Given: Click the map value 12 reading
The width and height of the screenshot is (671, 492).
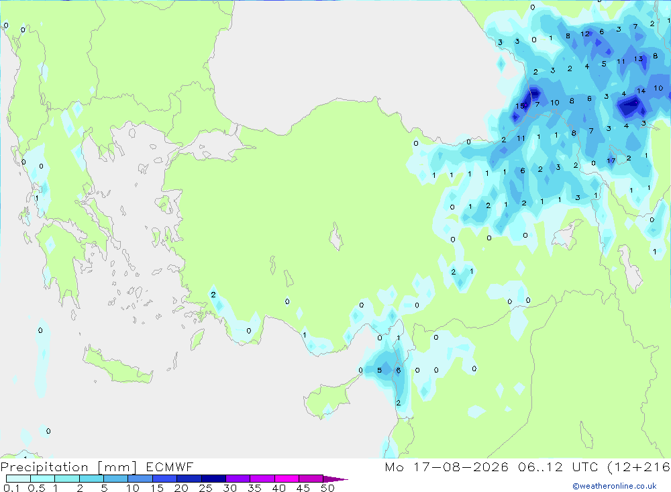Looking at the screenshot, I should tap(584, 34).
